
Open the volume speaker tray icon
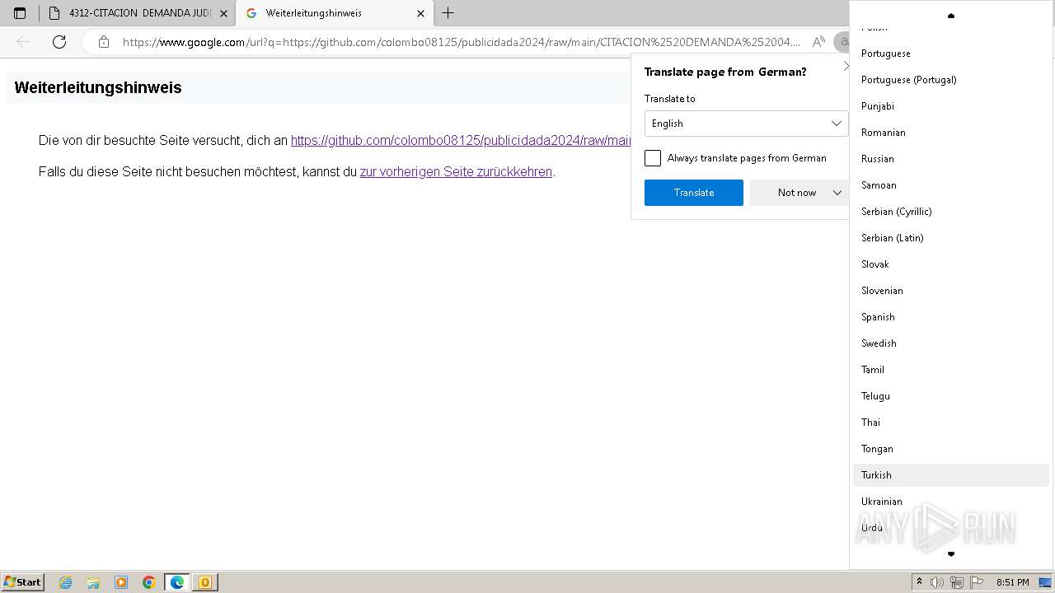pos(937,582)
